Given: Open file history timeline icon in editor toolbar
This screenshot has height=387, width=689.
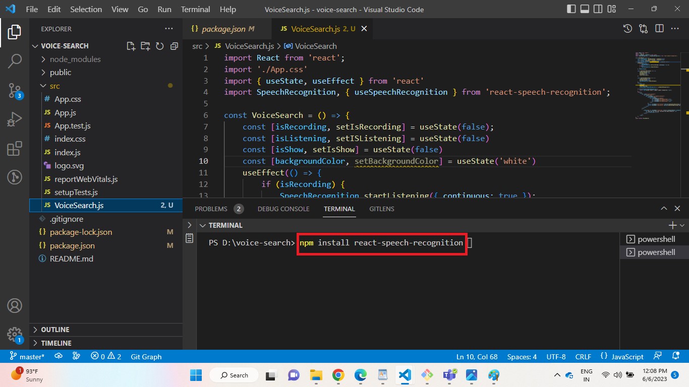Looking at the screenshot, I should (x=627, y=29).
